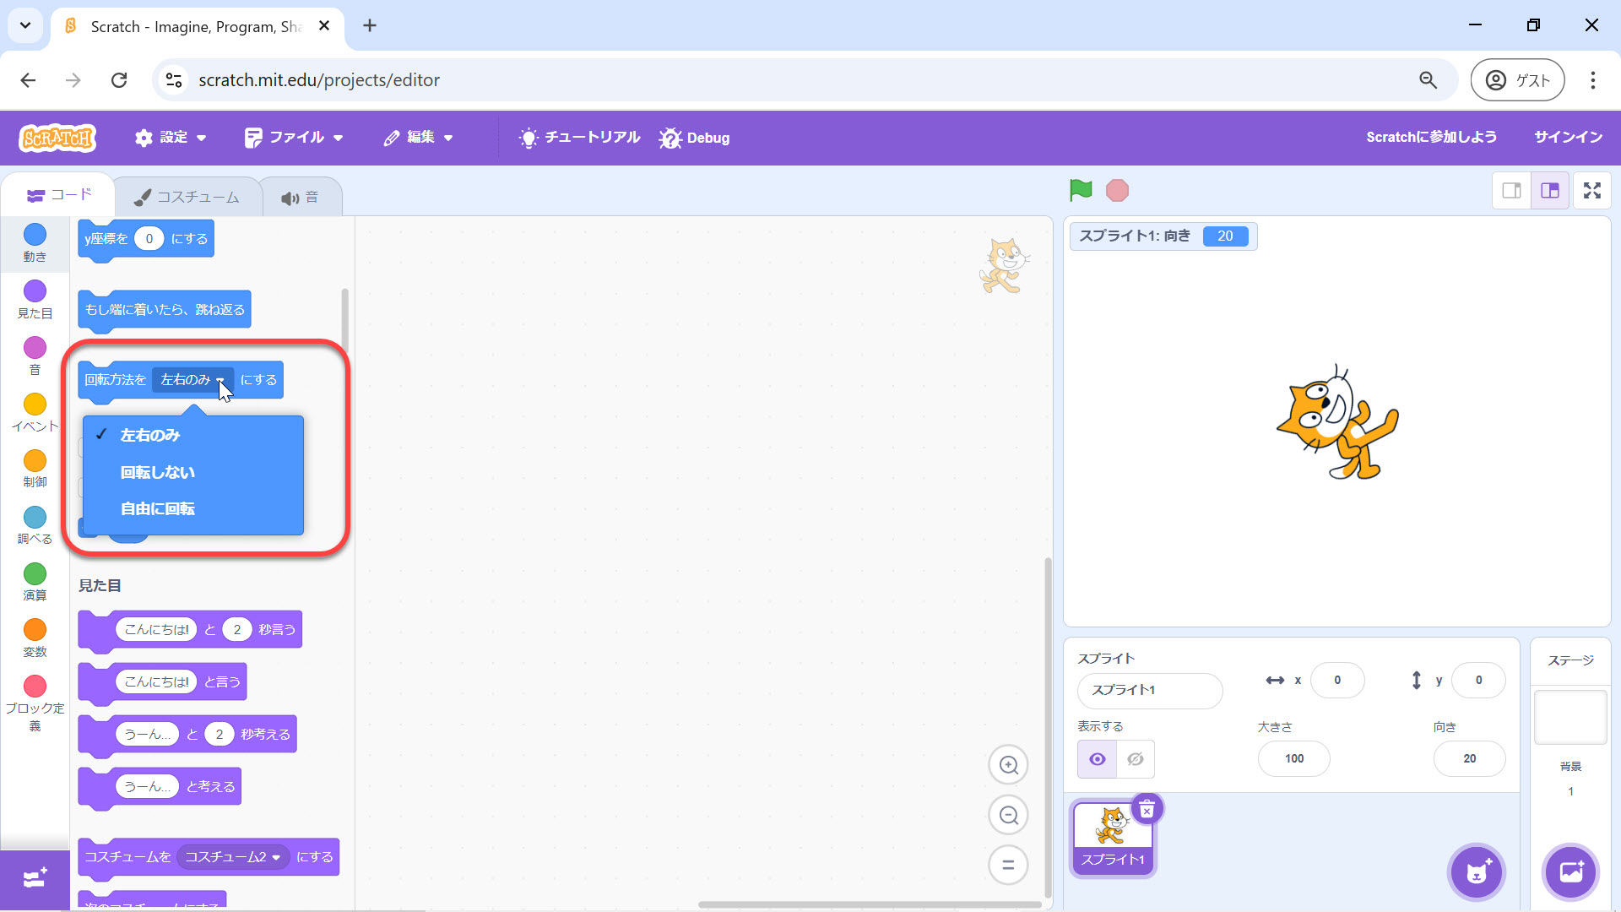
Task: Switch to the 音 sound tab
Action: 301,197
